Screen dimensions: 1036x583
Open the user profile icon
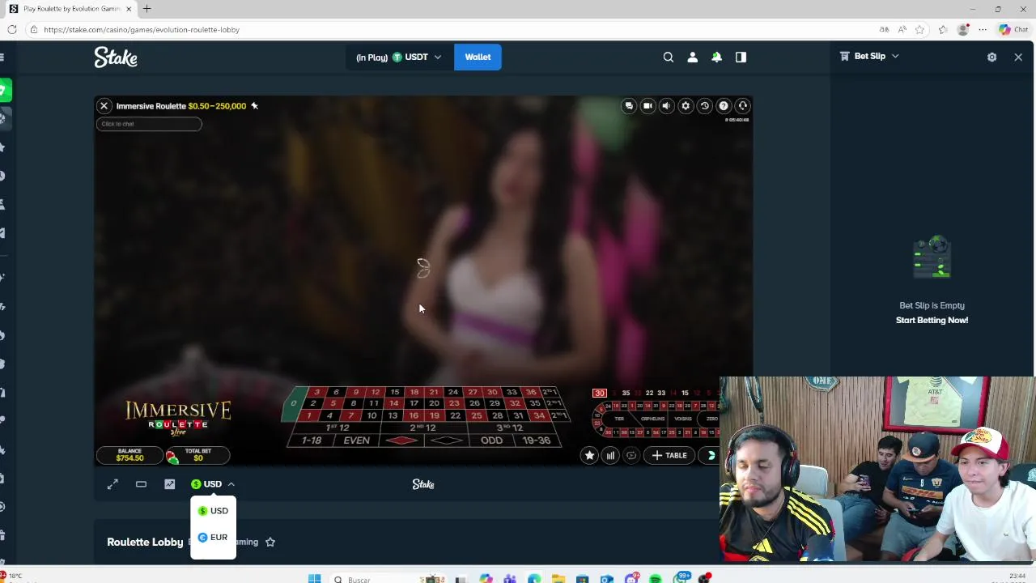(x=692, y=57)
